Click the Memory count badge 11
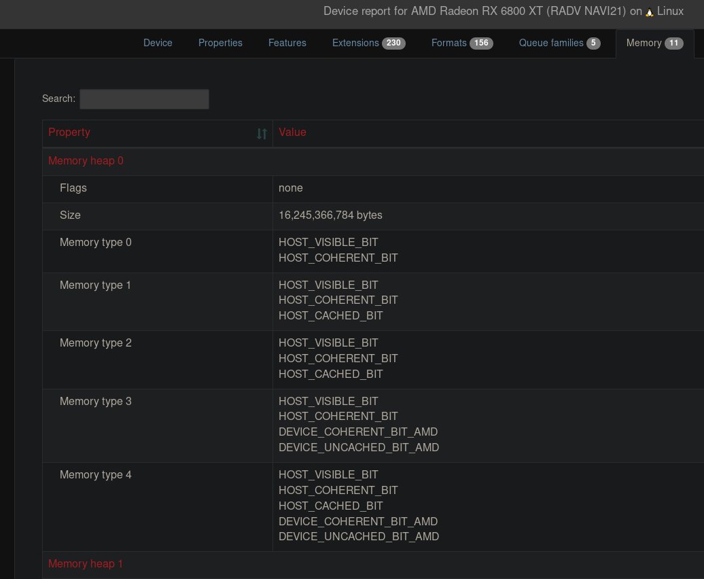Image resolution: width=704 pixels, height=579 pixels. click(x=674, y=43)
